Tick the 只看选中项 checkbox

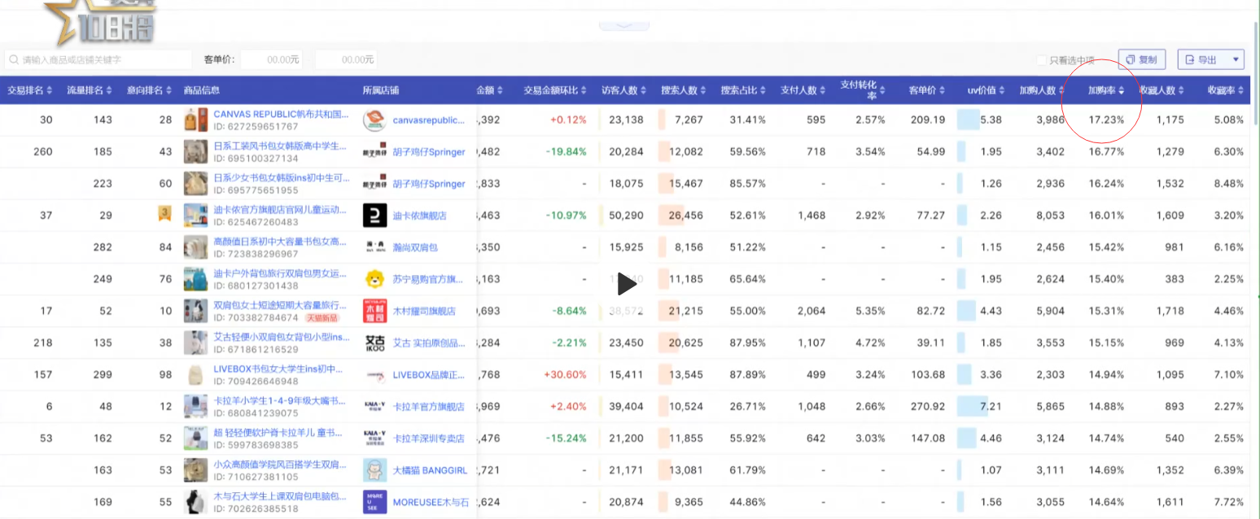pyautogui.click(x=1041, y=60)
